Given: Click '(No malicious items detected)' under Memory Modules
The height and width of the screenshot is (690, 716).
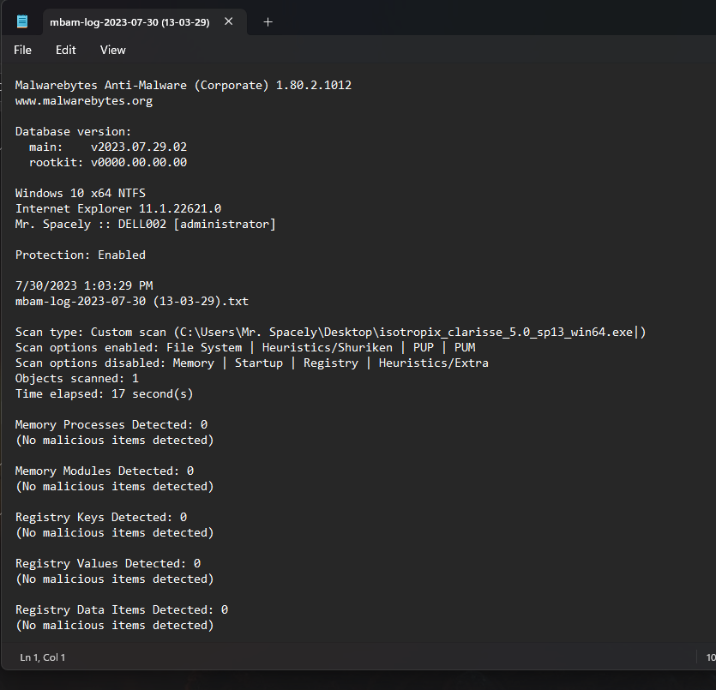Looking at the screenshot, I should (115, 487).
